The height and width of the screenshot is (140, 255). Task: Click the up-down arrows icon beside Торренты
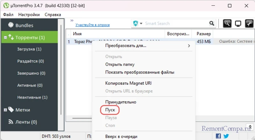pyautogui.click(x=11, y=37)
